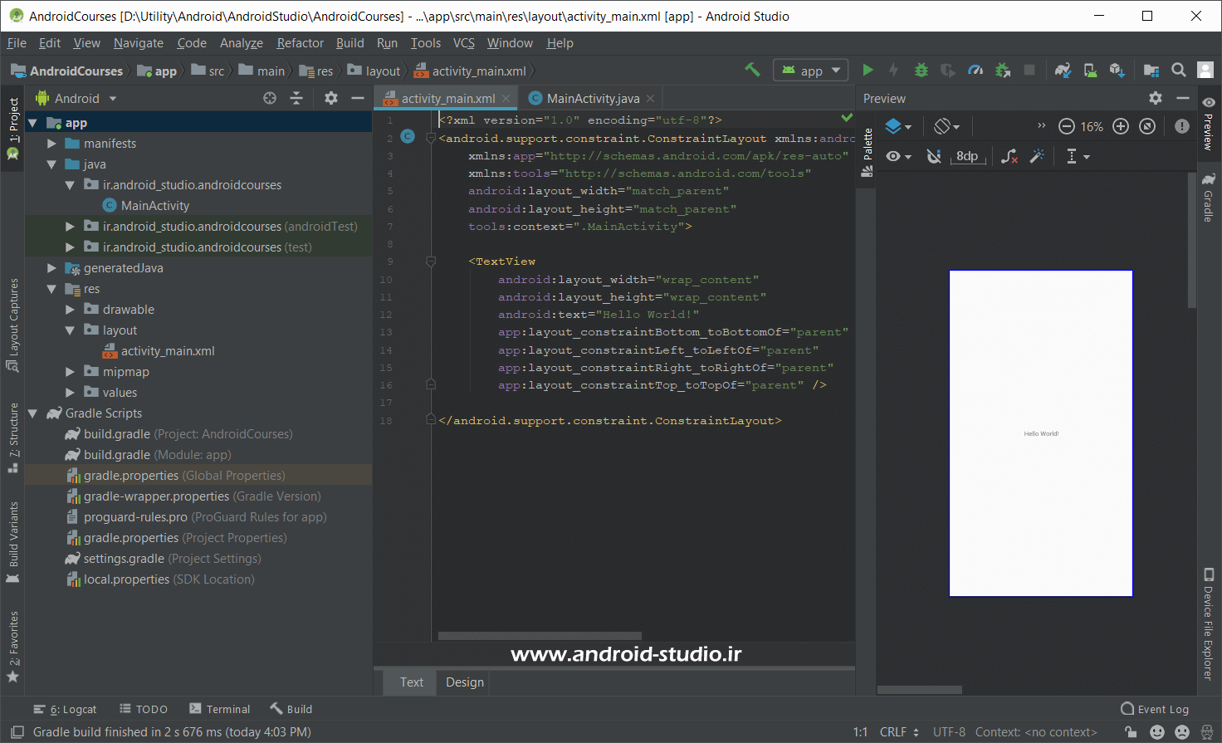Open the Terminal tool window
1222x743 pixels.
click(x=219, y=709)
